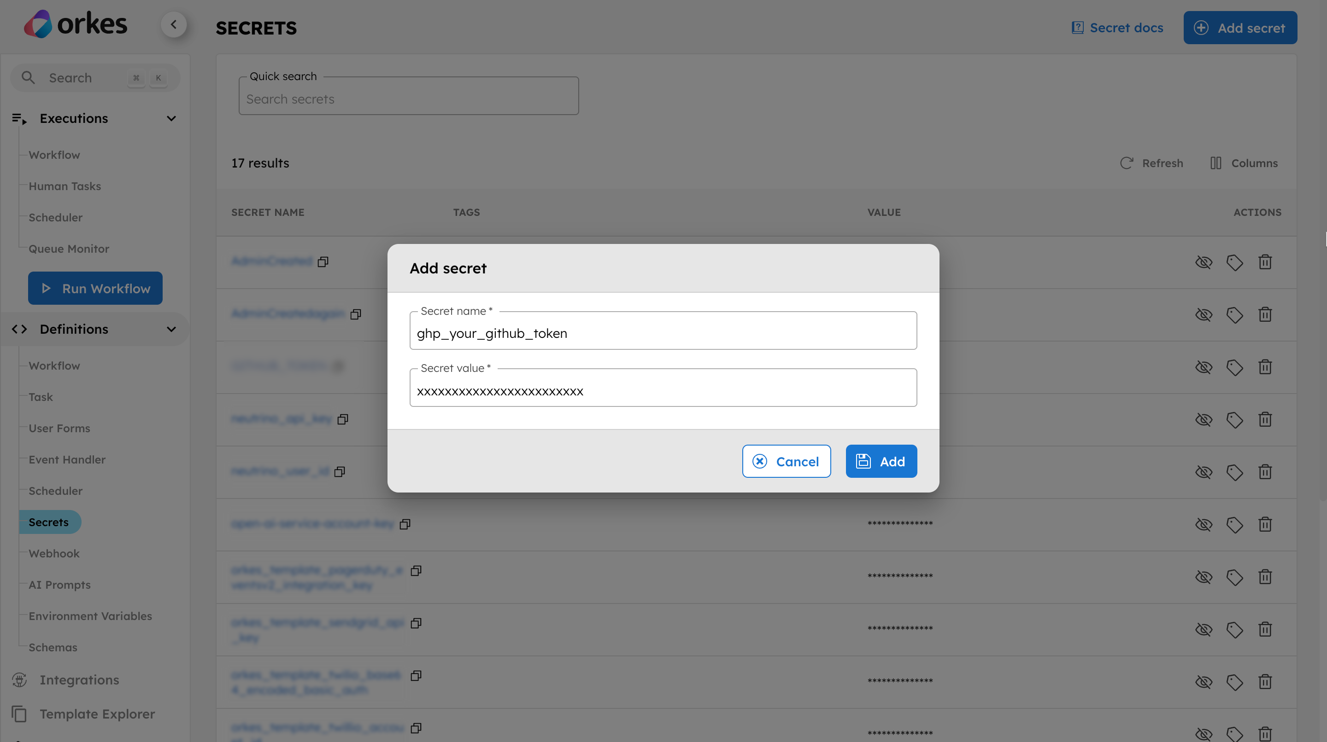Click the Template Explorer icon

(19, 714)
